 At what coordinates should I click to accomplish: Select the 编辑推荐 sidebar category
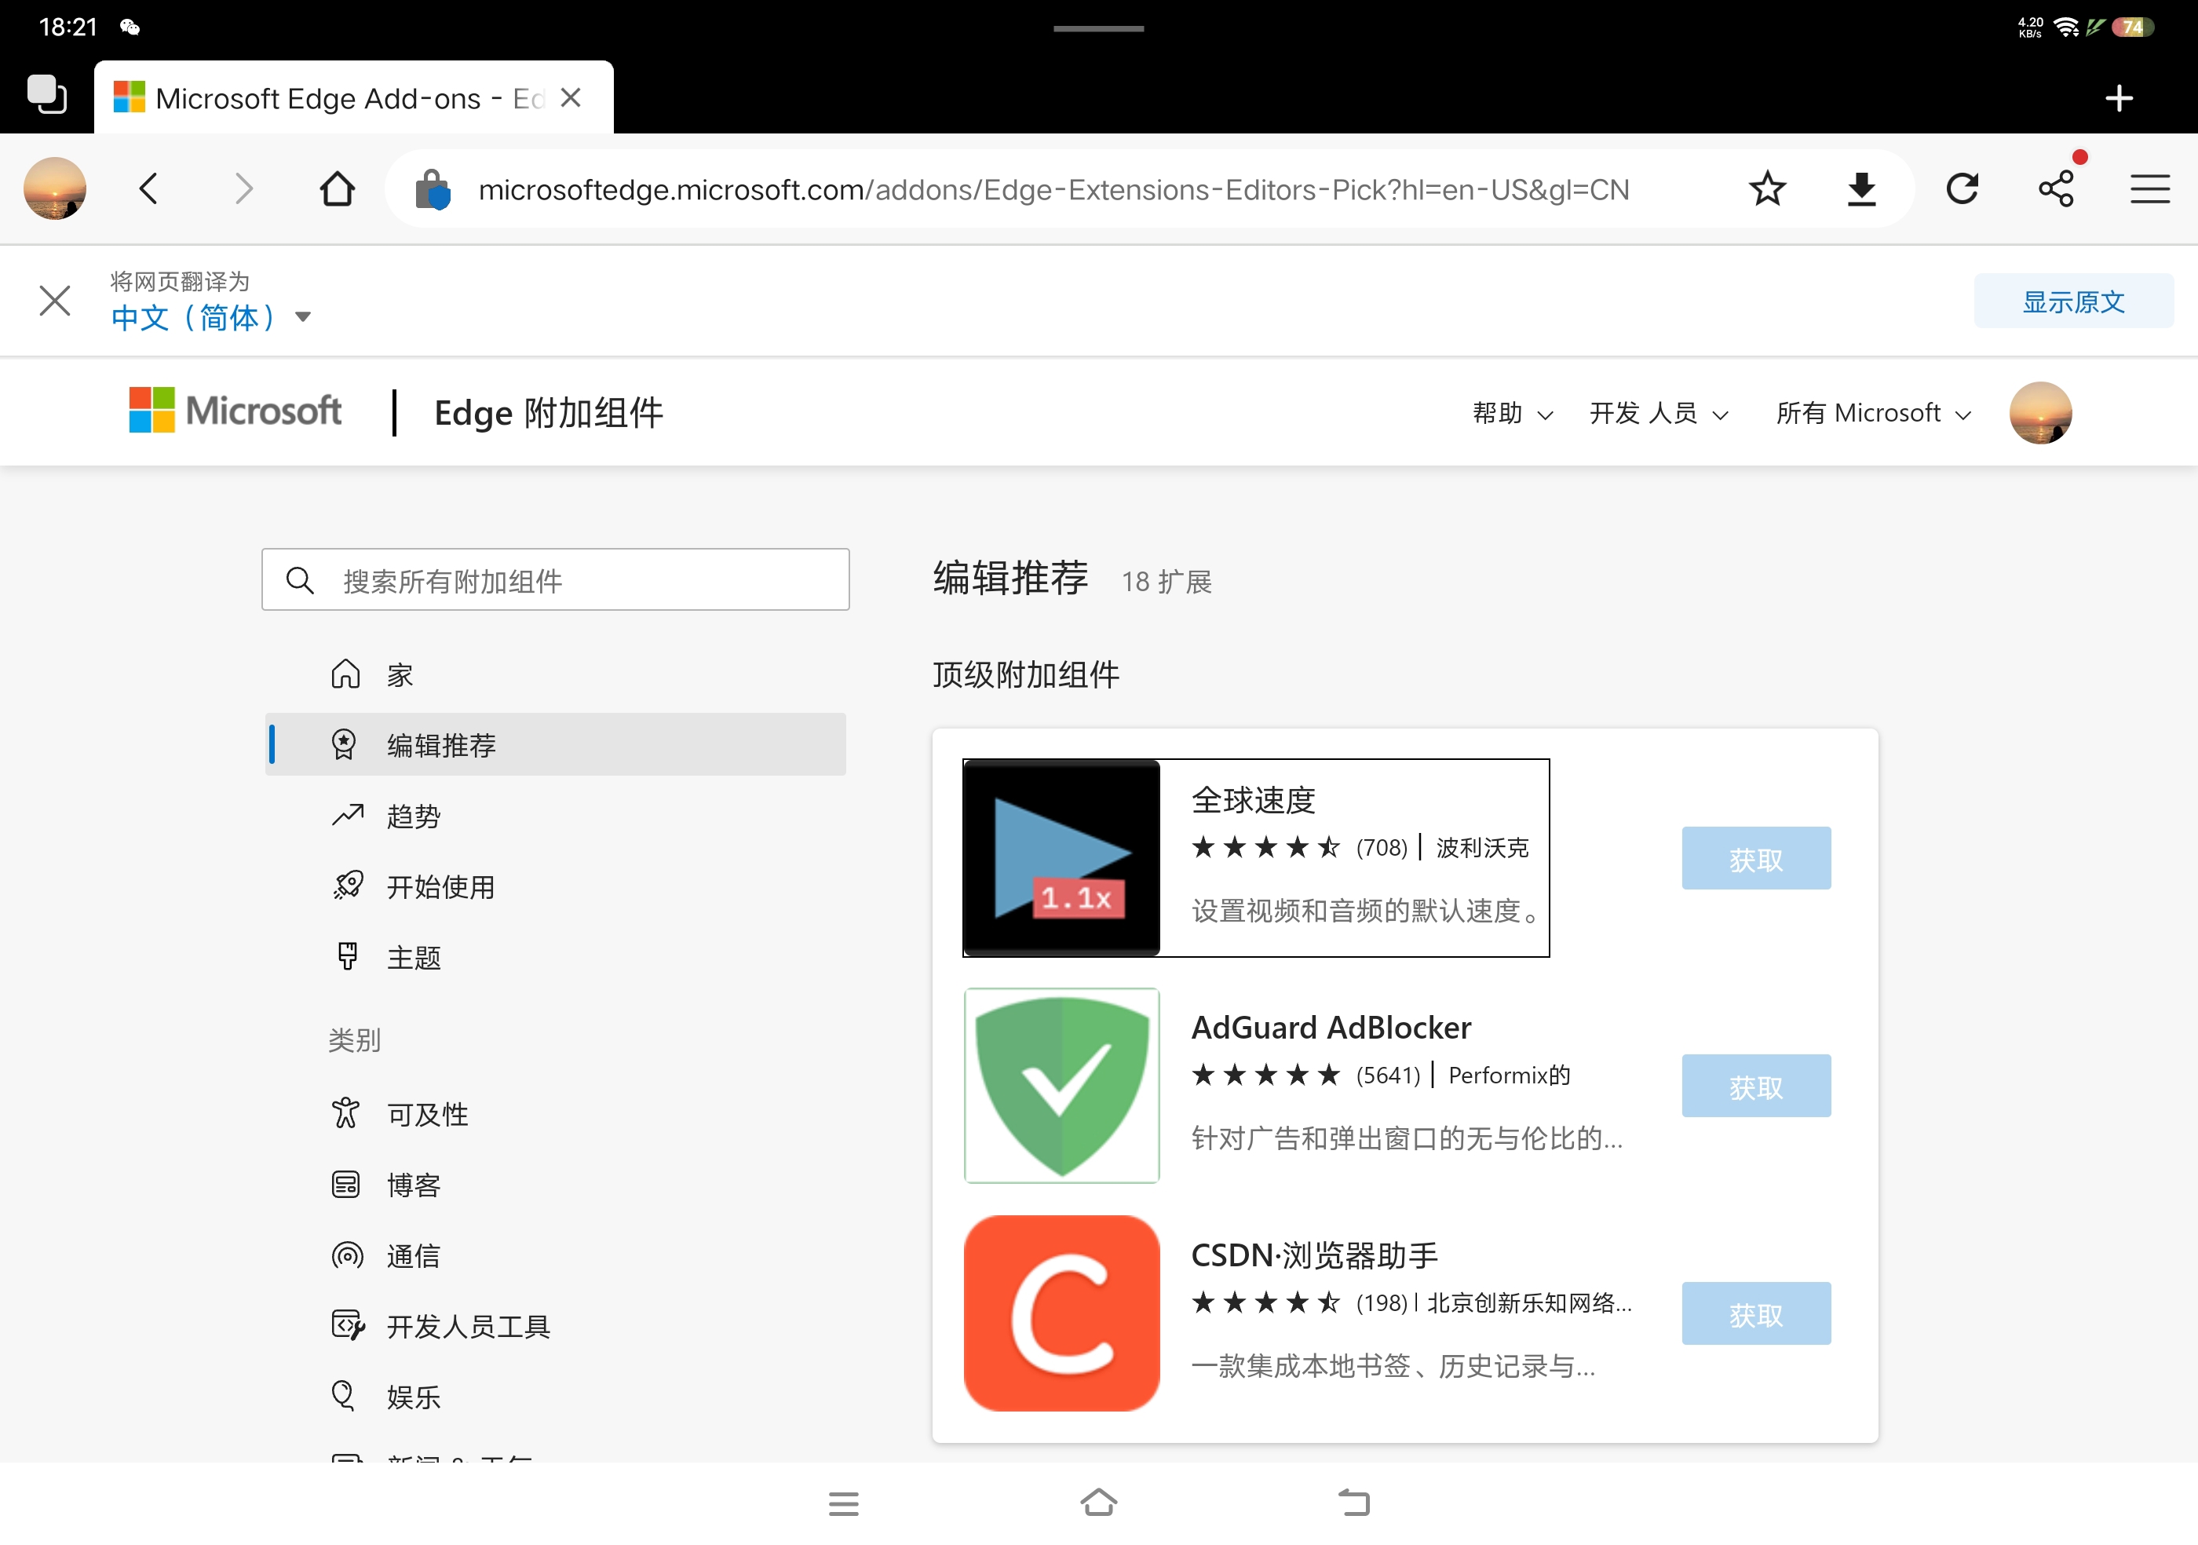click(x=441, y=743)
